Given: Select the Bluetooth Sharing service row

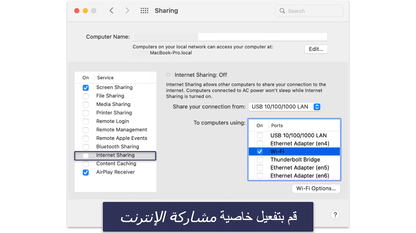Looking at the screenshot, I should (x=116, y=147).
